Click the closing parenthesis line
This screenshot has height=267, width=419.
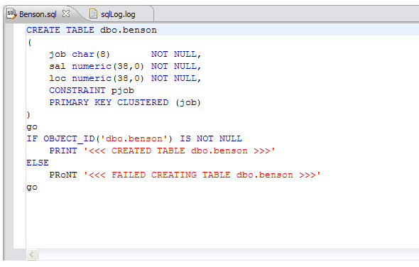point(28,114)
